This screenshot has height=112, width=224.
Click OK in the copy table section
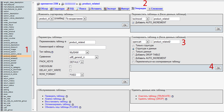(x=218, y=68)
